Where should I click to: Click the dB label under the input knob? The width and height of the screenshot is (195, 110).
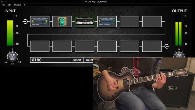point(12,64)
